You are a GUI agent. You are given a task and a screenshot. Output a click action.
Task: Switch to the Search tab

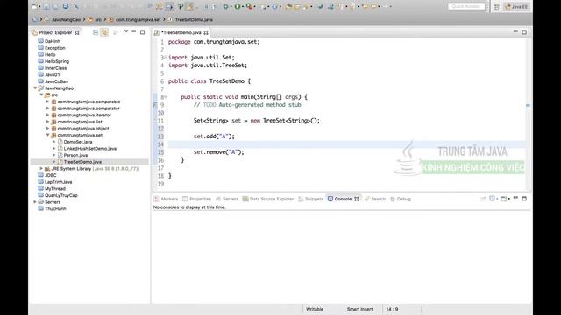point(375,199)
